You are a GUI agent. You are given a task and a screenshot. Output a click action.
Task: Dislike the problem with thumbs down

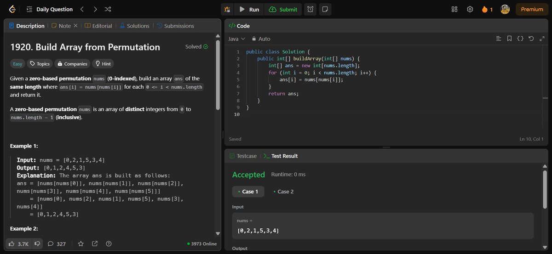pyautogui.click(x=37, y=244)
